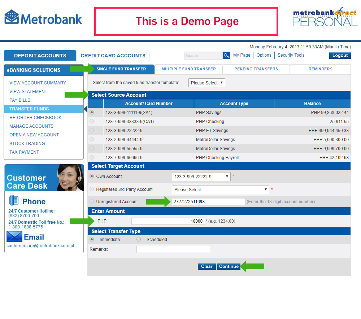
Task: Click the Account Type column header
Action: [x=234, y=104]
